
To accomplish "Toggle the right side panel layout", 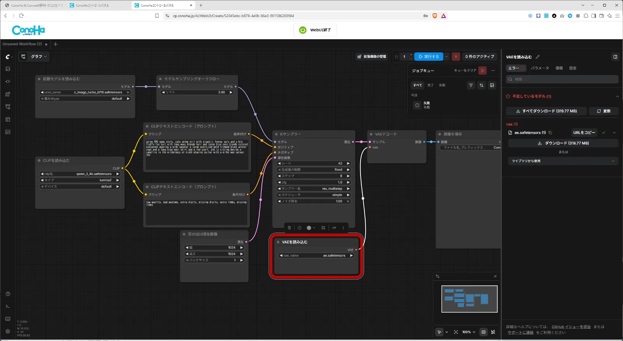I will (615, 57).
